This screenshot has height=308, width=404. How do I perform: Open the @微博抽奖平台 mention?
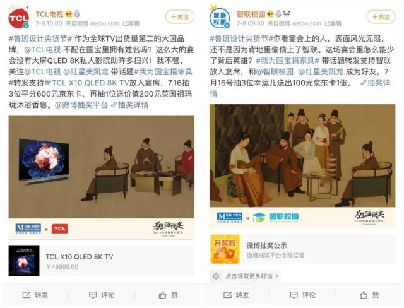click(x=81, y=105)
